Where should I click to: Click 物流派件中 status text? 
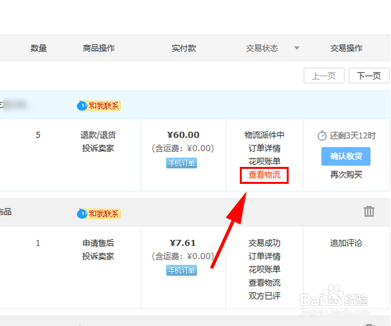pyautogui.click(x=265, y=135)
